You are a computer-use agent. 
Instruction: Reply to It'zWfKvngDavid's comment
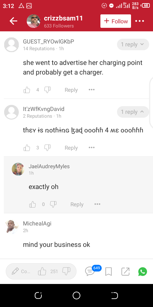pos(71,148)
